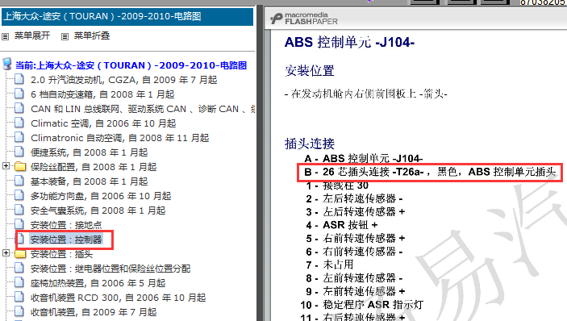
Task: Click the icon beside 菜单折叠
Action: coord(65,36)
